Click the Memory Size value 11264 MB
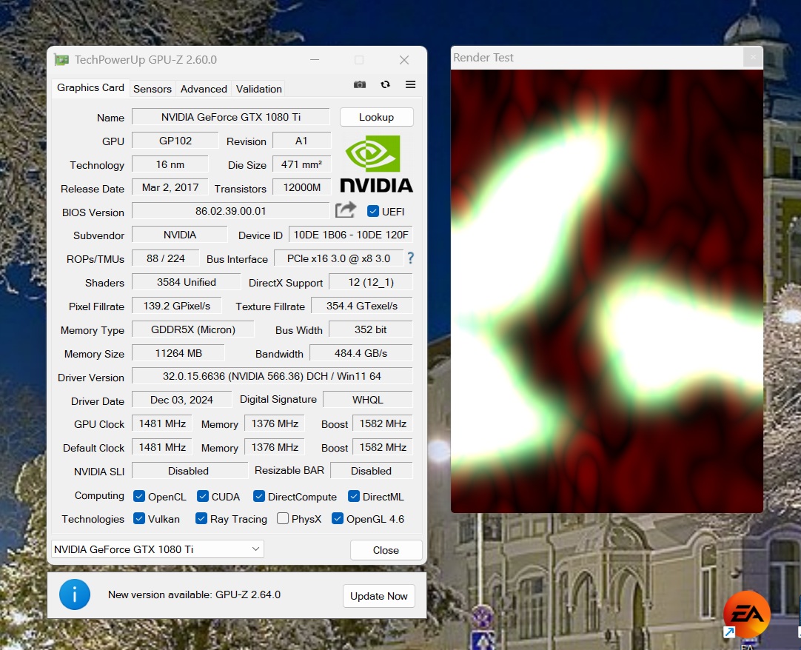The width and height of the screenshot is (801, 650). [x=178, y=353]
